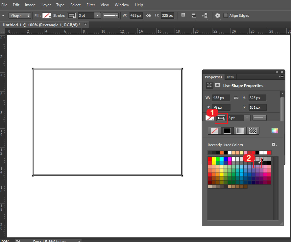The width and height of the screenshot is (291, 242).
Task: Open the Properties panel flyout menu
Action: 281,77
